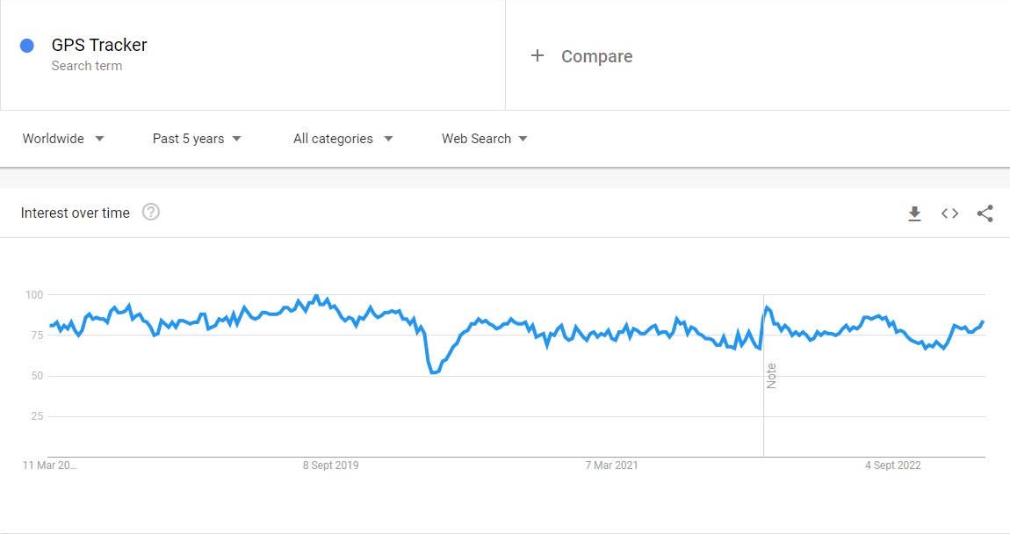Click the 8 Sept 2019 axis label
Screen dimensions: 1010x534
pos(330,465)
